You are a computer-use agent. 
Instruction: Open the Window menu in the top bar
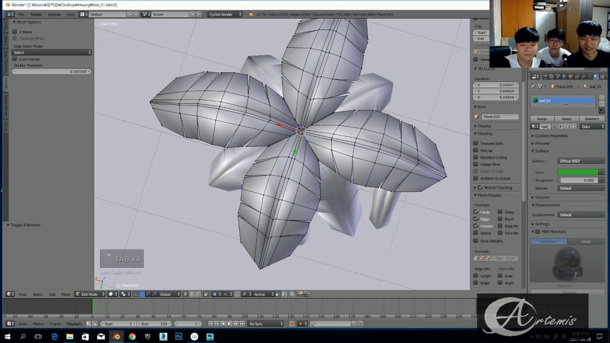pyautogui.click(x=54, y=15)
